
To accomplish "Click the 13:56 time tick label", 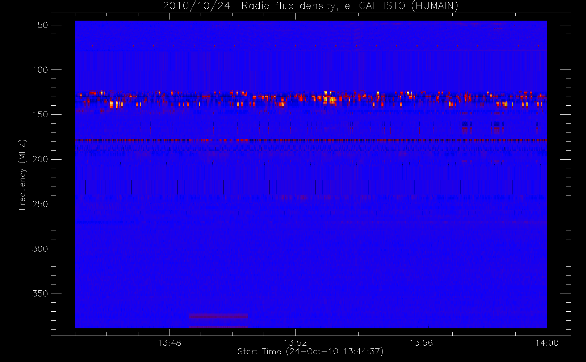I will 421,343.
